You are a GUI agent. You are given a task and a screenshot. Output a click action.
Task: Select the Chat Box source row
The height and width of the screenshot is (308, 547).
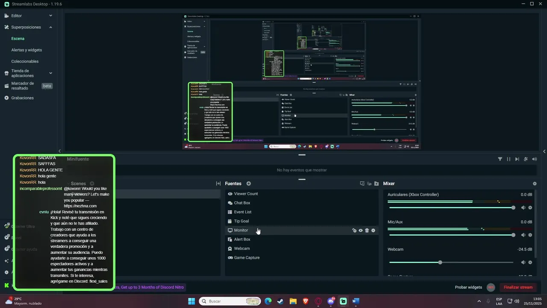(302, 203)
